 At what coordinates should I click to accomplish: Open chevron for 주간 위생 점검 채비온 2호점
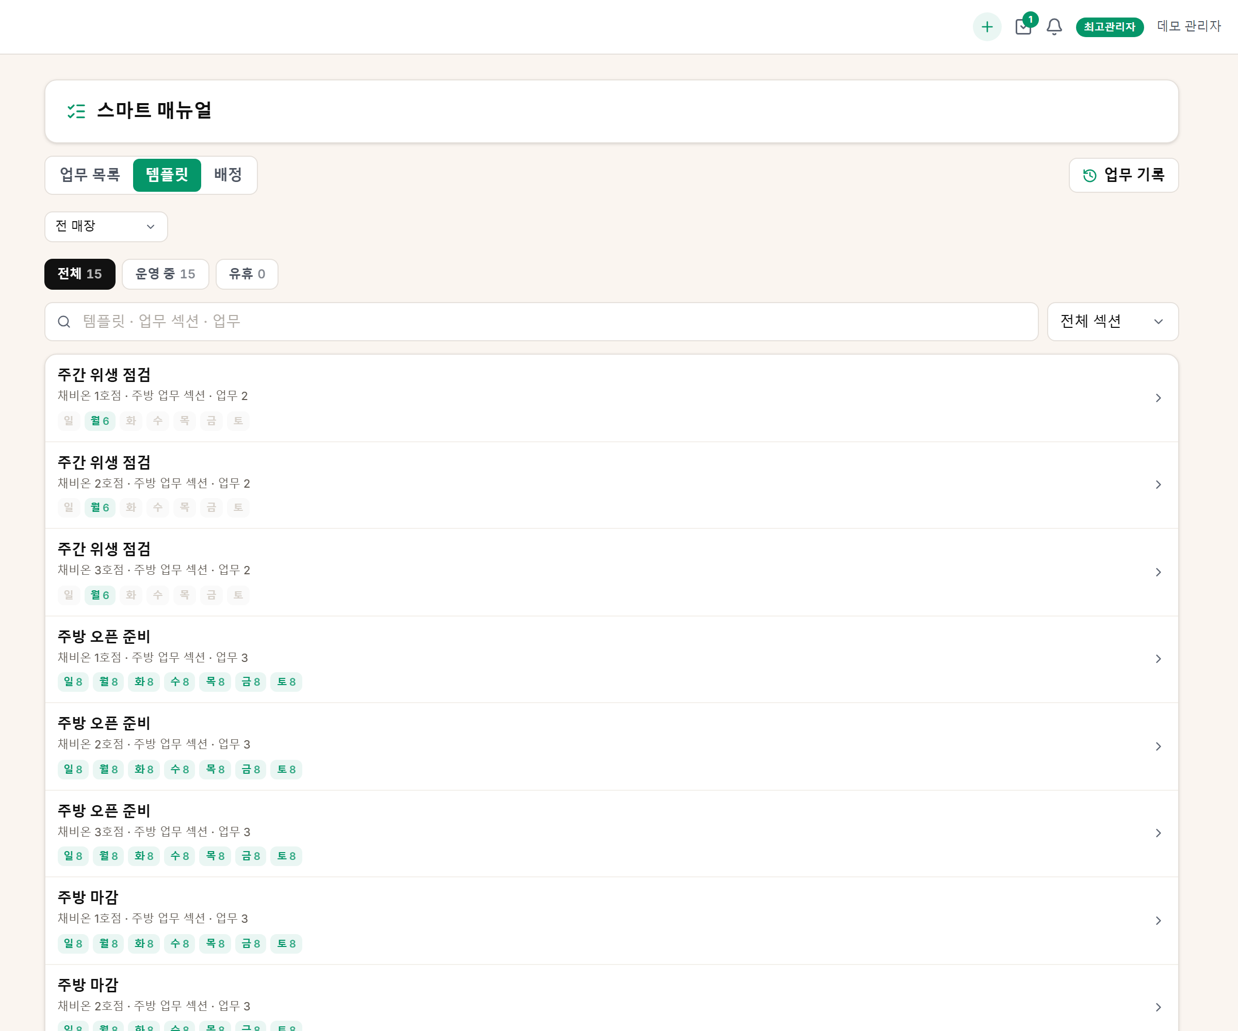(x=1158, y=485)
